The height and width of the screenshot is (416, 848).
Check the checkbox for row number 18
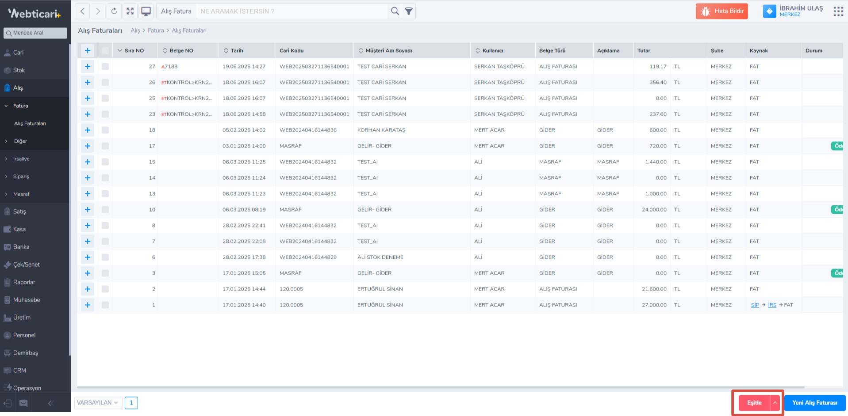tap(105, 130)
